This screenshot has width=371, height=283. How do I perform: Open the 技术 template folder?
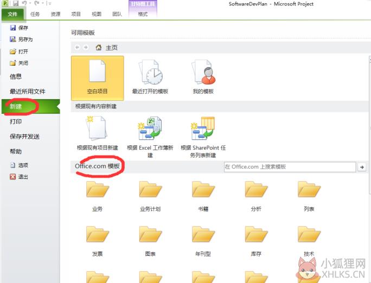pos(309,241)
